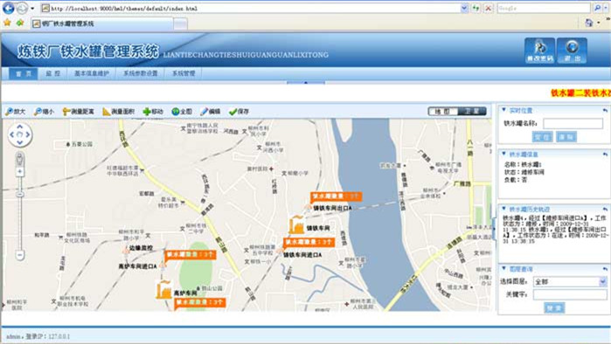611x344 pixels.
Task: Activate the green 移动 move tool
Action: pyautogui.click(x=153, y=112)
